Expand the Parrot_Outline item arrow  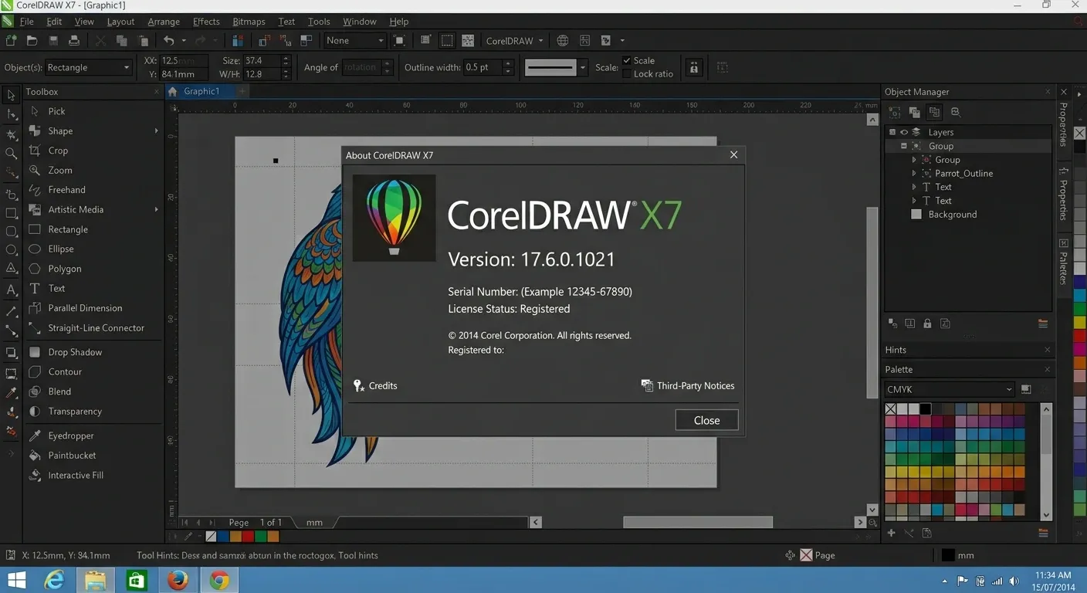coord(914,174)
